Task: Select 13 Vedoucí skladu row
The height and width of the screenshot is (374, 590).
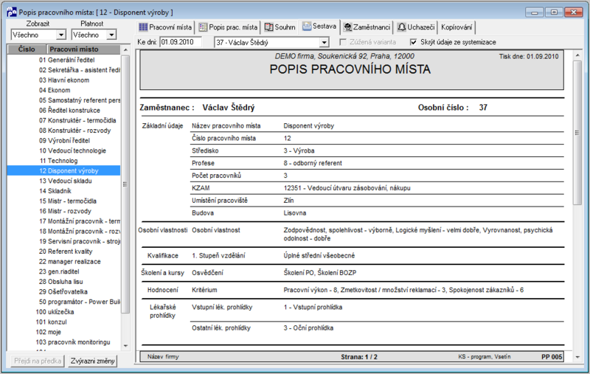Action: (64, 181)
